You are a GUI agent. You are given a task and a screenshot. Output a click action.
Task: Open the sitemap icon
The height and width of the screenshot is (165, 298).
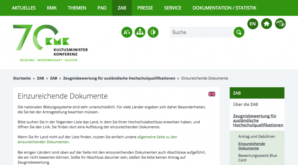[x=140, y=32]
